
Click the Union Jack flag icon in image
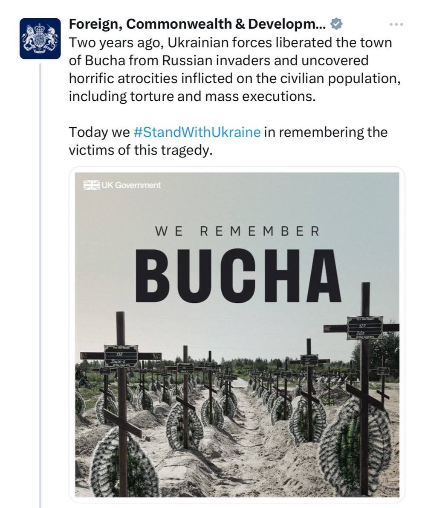[91, 185]
